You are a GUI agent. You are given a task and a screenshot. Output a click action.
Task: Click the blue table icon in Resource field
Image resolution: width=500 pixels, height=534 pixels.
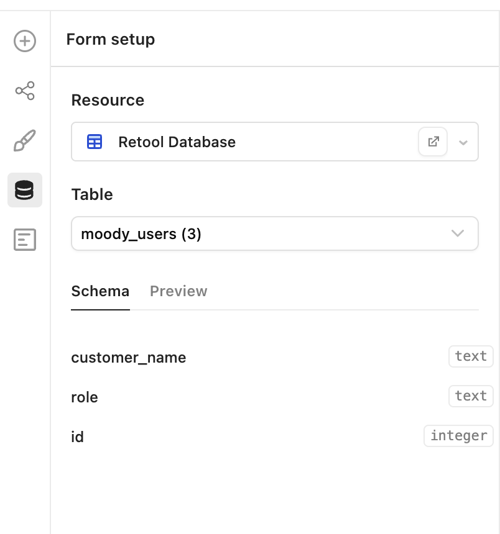[x=95, y=142]
